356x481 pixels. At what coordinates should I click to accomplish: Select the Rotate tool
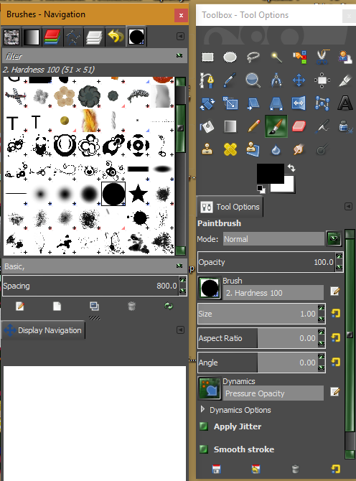click(207, 103)
